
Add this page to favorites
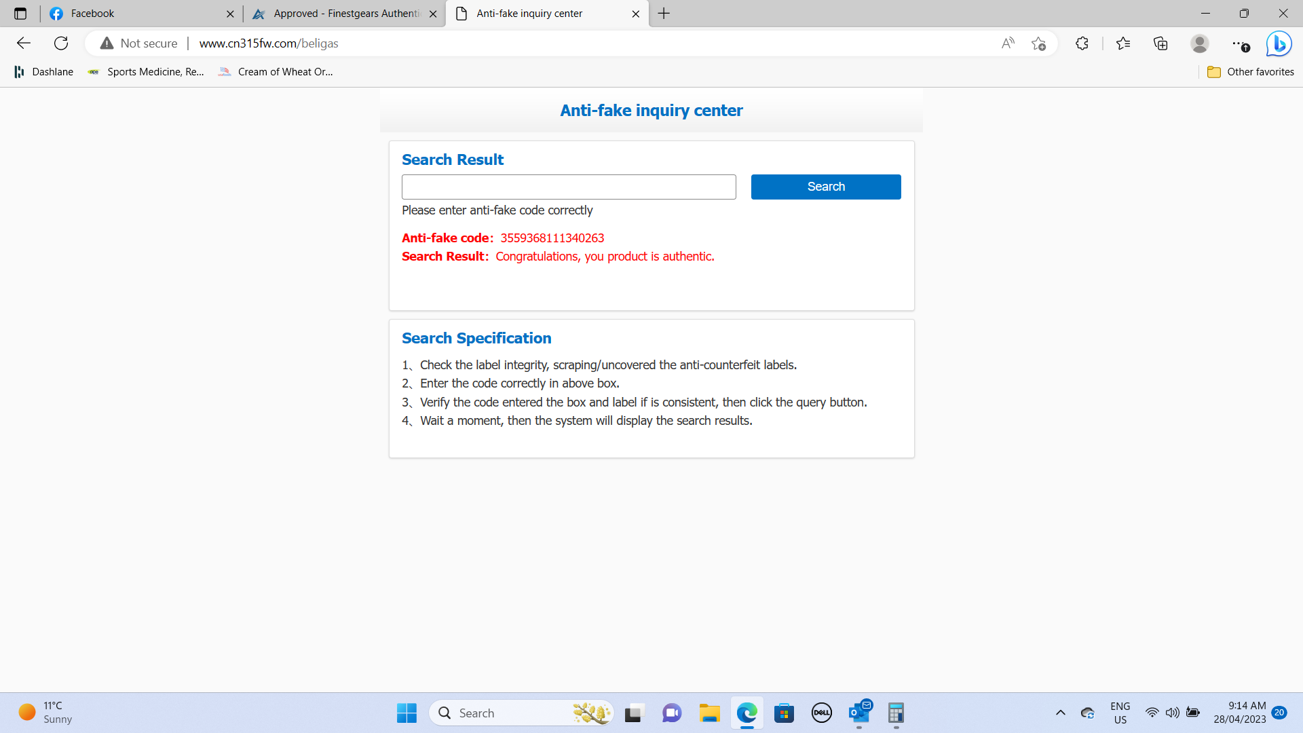1038,43
